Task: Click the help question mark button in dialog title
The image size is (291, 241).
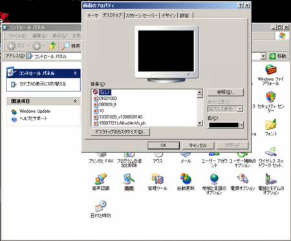Action: (x=241, y=6)
